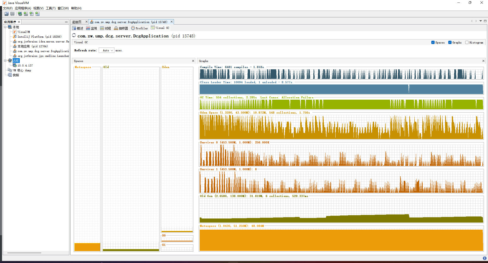Select the VM 核心 dump node
Screen dimensions: 488x263
pos(22,70)
